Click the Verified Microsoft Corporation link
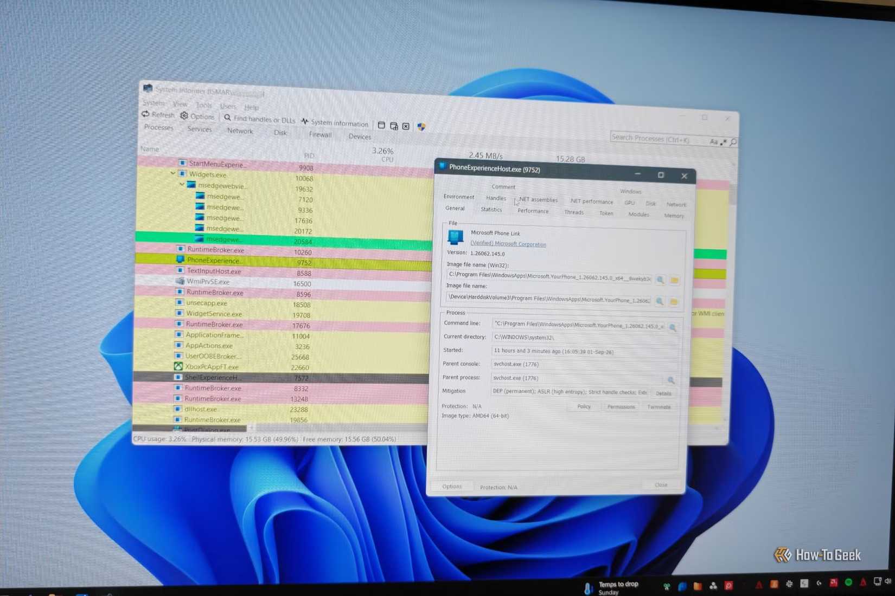Image resolution: width=895 pixels, height=596 pixels. [x=508, y=244]
